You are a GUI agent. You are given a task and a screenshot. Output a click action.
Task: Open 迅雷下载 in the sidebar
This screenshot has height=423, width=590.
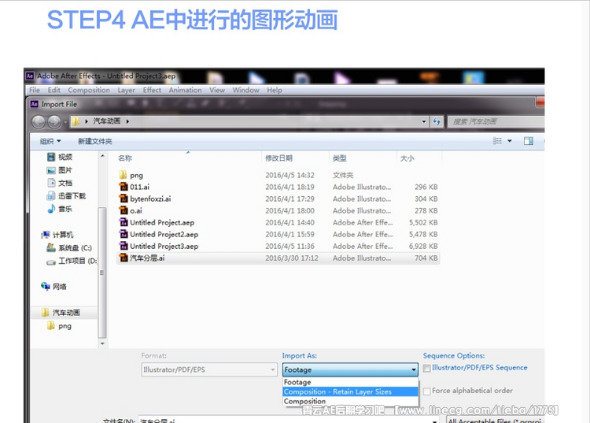click(66, 196)
